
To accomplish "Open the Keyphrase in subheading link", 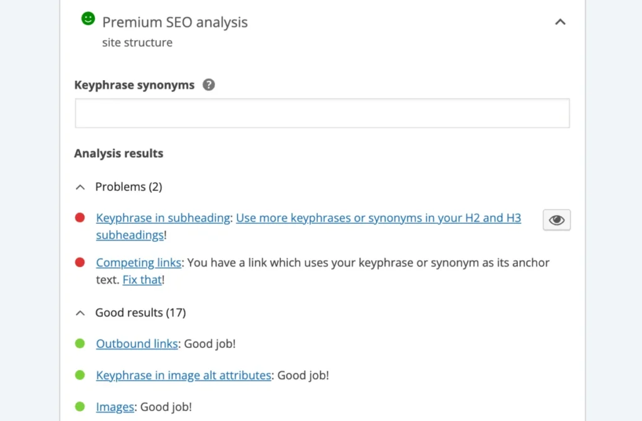I will point(163,218).
